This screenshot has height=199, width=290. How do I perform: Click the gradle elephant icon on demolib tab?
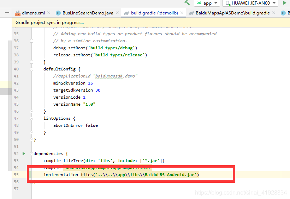pyautogui.click(x=127, y=13)
